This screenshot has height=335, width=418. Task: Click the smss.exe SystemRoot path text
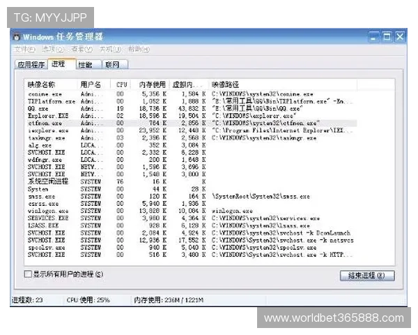click(261, 197)
